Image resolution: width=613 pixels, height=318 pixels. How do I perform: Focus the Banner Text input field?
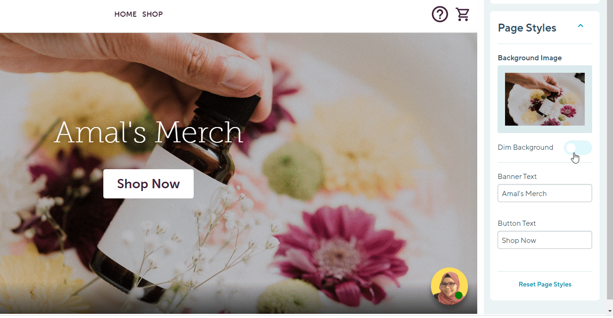coord(545,193)
